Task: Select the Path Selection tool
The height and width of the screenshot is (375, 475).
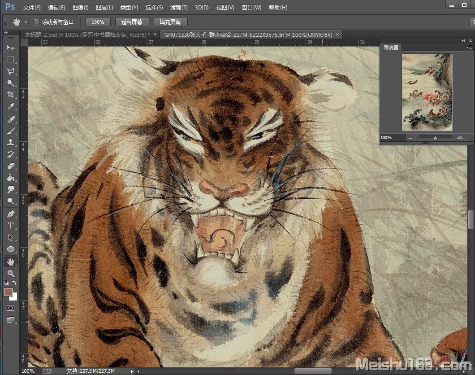Action: (11, 237)
